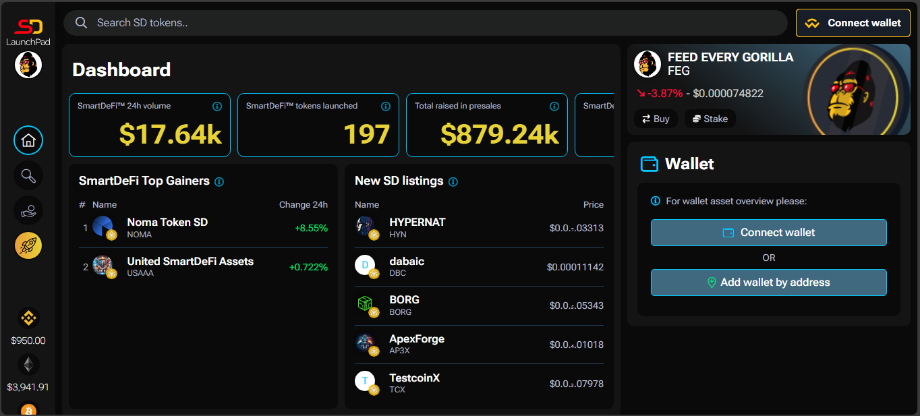The width and height of the screenshot is (920, 416).
Task: Click info icon on tokens launched card
Action: tap(386, 107)
